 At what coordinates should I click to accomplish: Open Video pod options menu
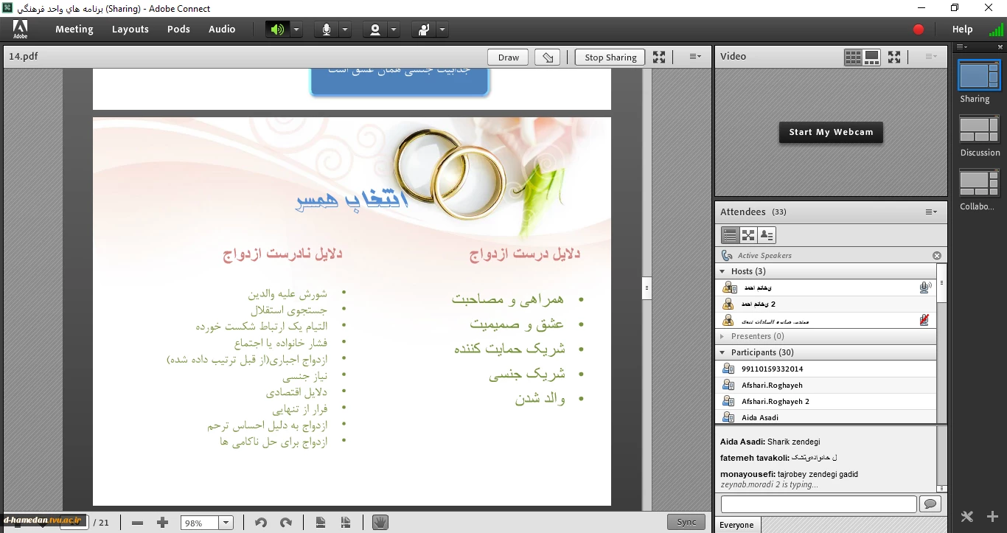coord(931,57)
